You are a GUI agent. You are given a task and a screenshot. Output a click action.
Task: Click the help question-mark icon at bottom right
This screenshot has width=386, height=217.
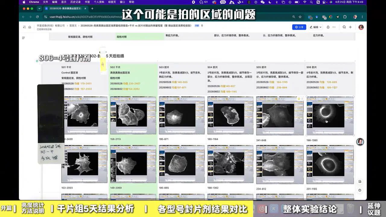pyautogui.click(x=360, y=190)
